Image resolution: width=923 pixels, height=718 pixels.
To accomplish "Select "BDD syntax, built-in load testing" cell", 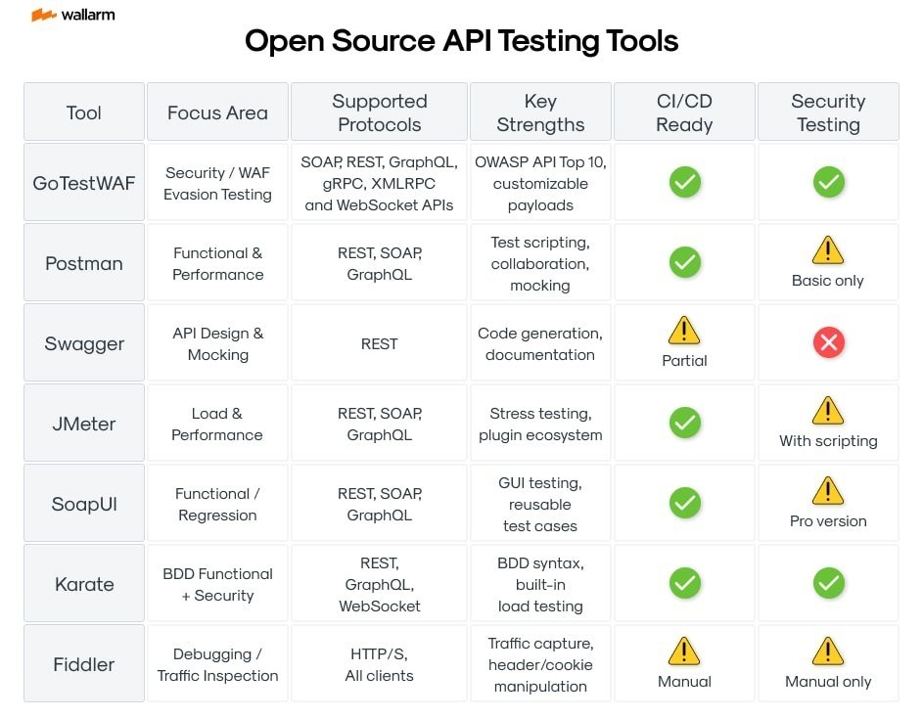I will coord(540,584).
